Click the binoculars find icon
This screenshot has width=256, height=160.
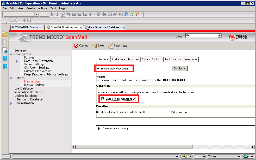[x=126, y=15]
